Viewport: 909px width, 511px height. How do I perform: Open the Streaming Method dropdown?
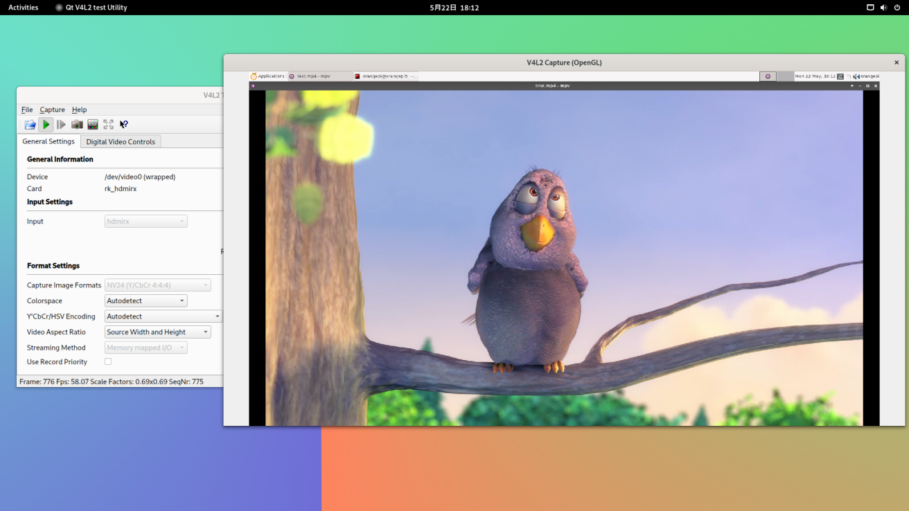coord(146,348)
